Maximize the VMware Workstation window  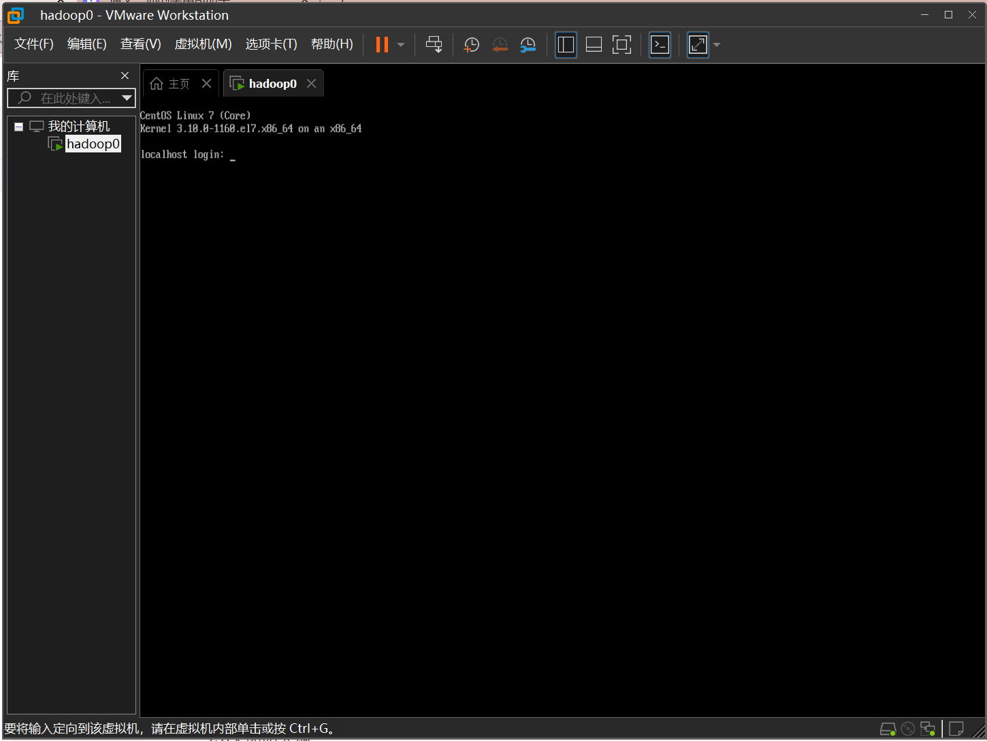pos(948,15)
